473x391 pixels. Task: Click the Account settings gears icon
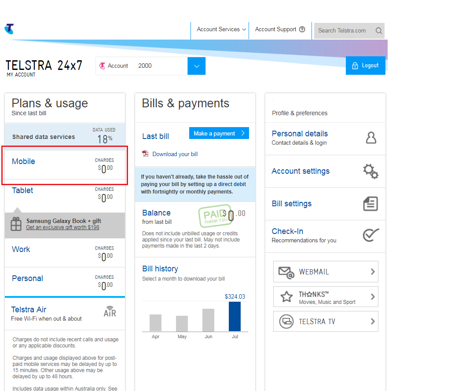pyautogui.click(x=370, y=171)
